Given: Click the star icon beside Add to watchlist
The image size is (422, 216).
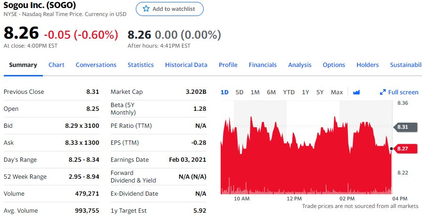Looking at the screenshot, I should pyautogui.click(x=146, y=8).
